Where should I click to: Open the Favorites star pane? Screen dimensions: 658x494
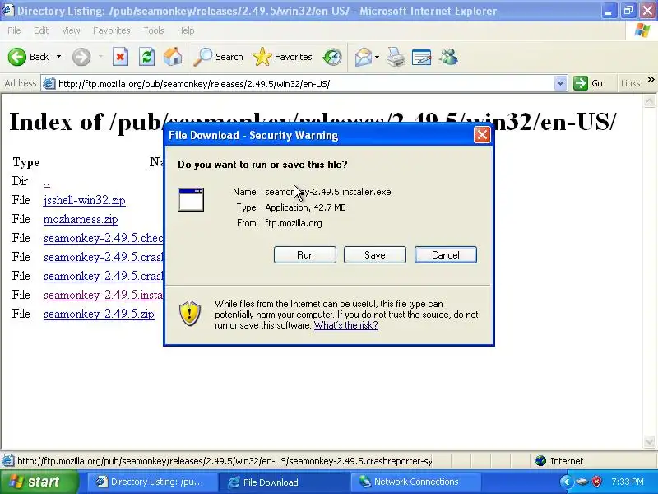(x=282, y=57)
